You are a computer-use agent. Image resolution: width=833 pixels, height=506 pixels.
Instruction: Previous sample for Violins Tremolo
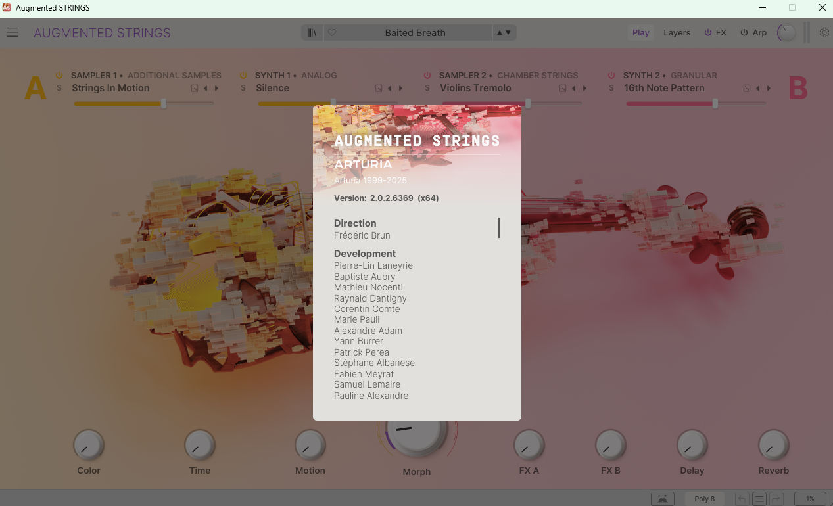(x=573, y=88)
